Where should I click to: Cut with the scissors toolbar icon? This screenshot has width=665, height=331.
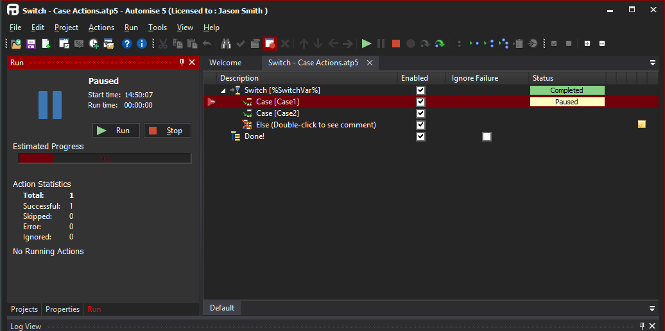(163, 43)
